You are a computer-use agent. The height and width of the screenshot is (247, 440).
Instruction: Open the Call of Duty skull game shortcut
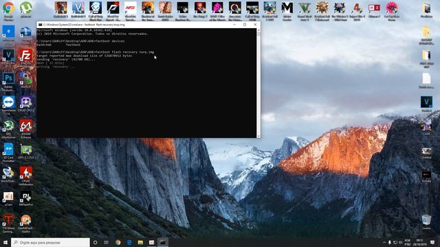coord(96,11)
